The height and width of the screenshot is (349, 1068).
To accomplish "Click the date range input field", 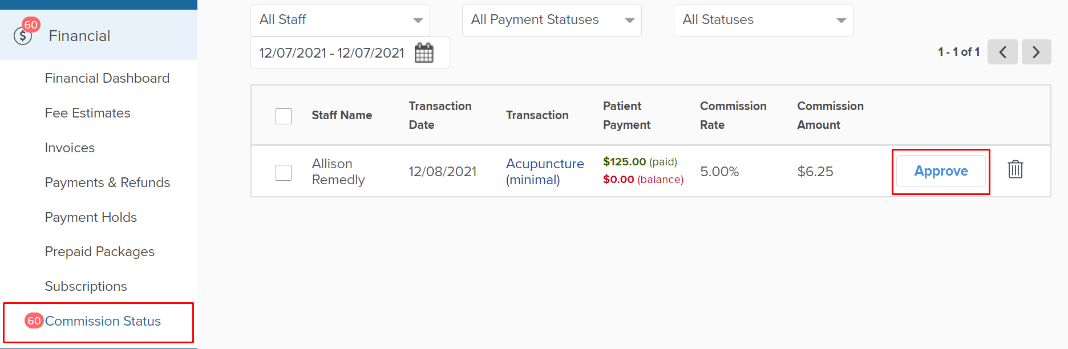I will point(350,52).
